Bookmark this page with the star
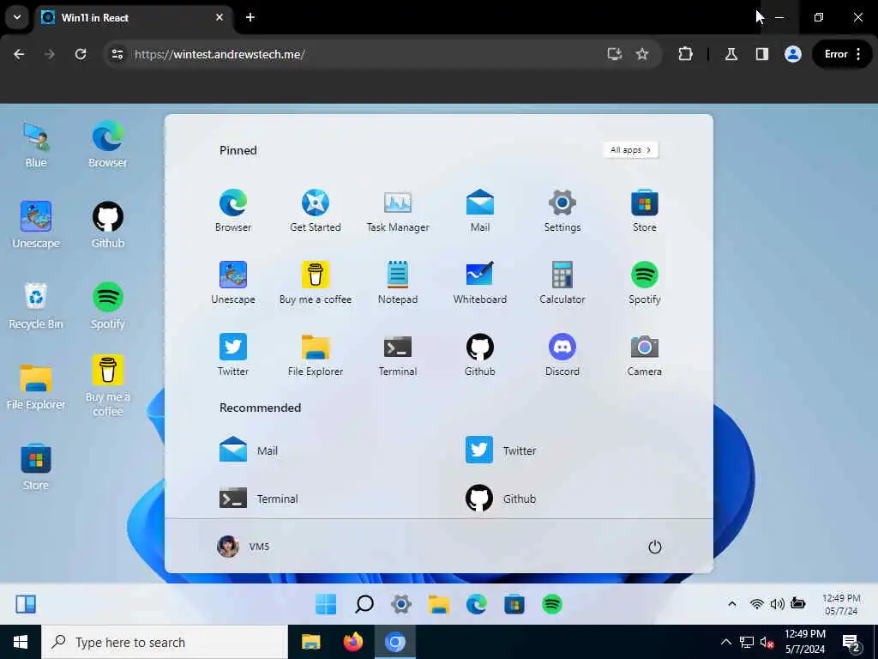 click(641, 54)
